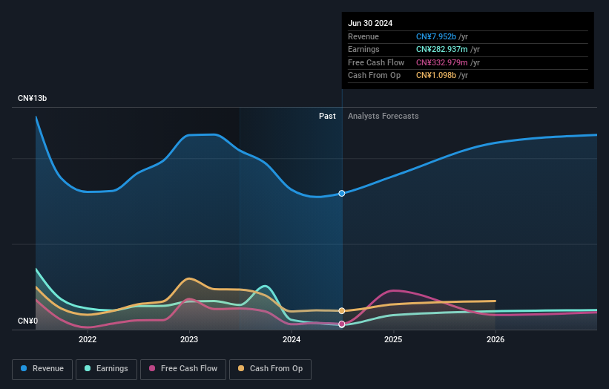Click the Free Cash Flow label in tooltip
Screen dimensions: 609x389
(376, 62)
